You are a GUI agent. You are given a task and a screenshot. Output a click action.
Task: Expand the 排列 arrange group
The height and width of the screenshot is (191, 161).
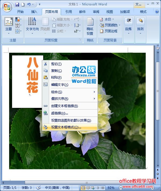[x=140, y=26]
